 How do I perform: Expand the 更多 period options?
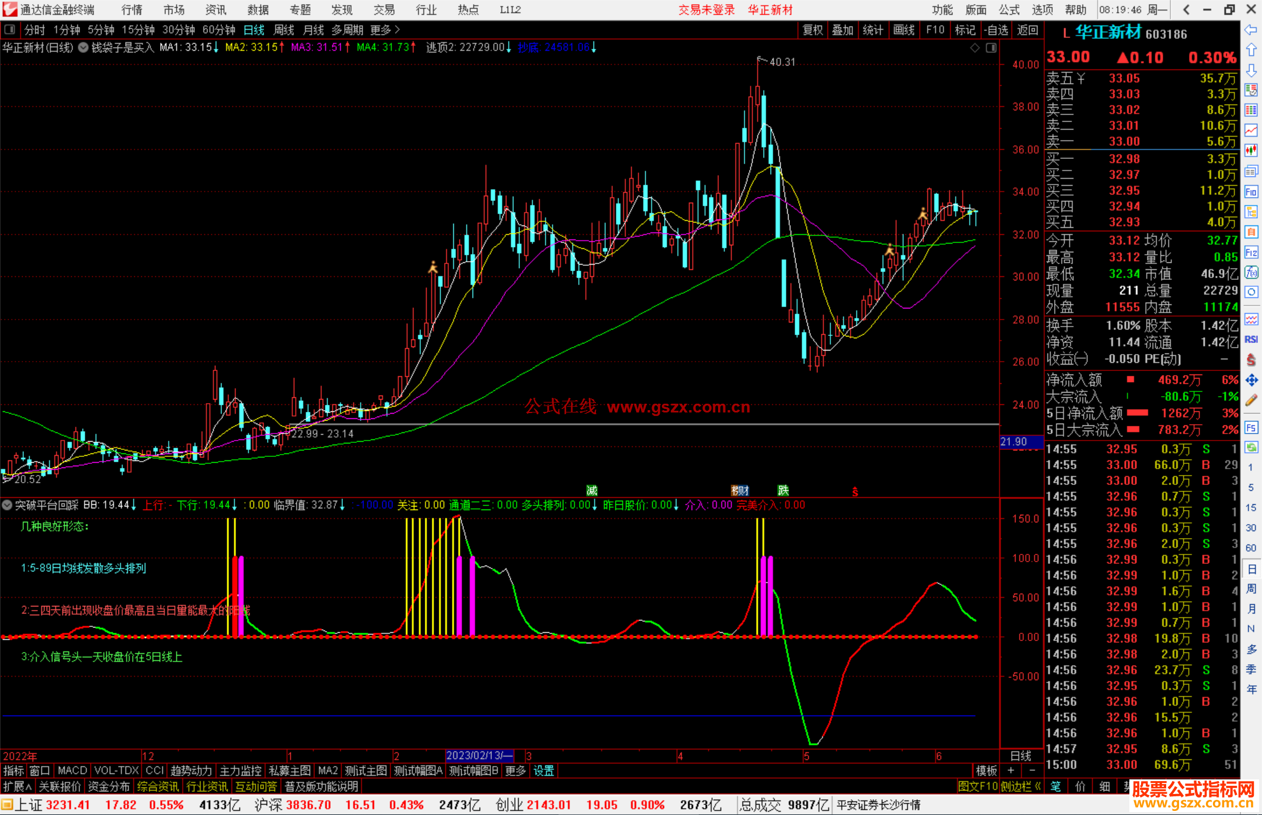coord(384,30)
